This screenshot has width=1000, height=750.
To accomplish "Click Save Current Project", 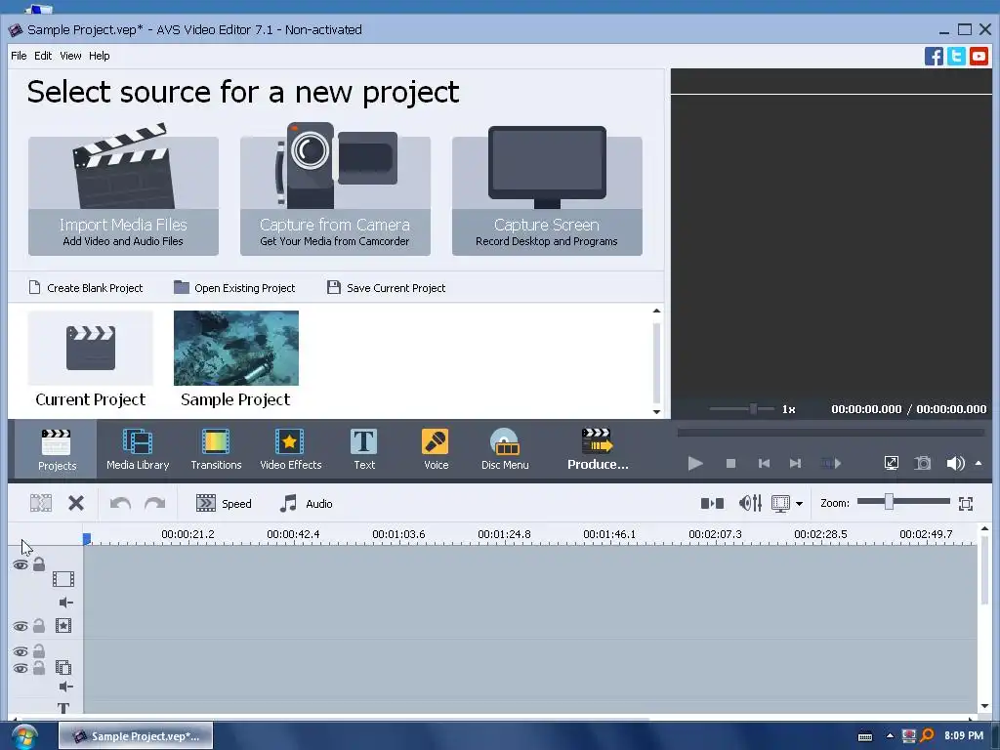I will click(x=386, y=288).
